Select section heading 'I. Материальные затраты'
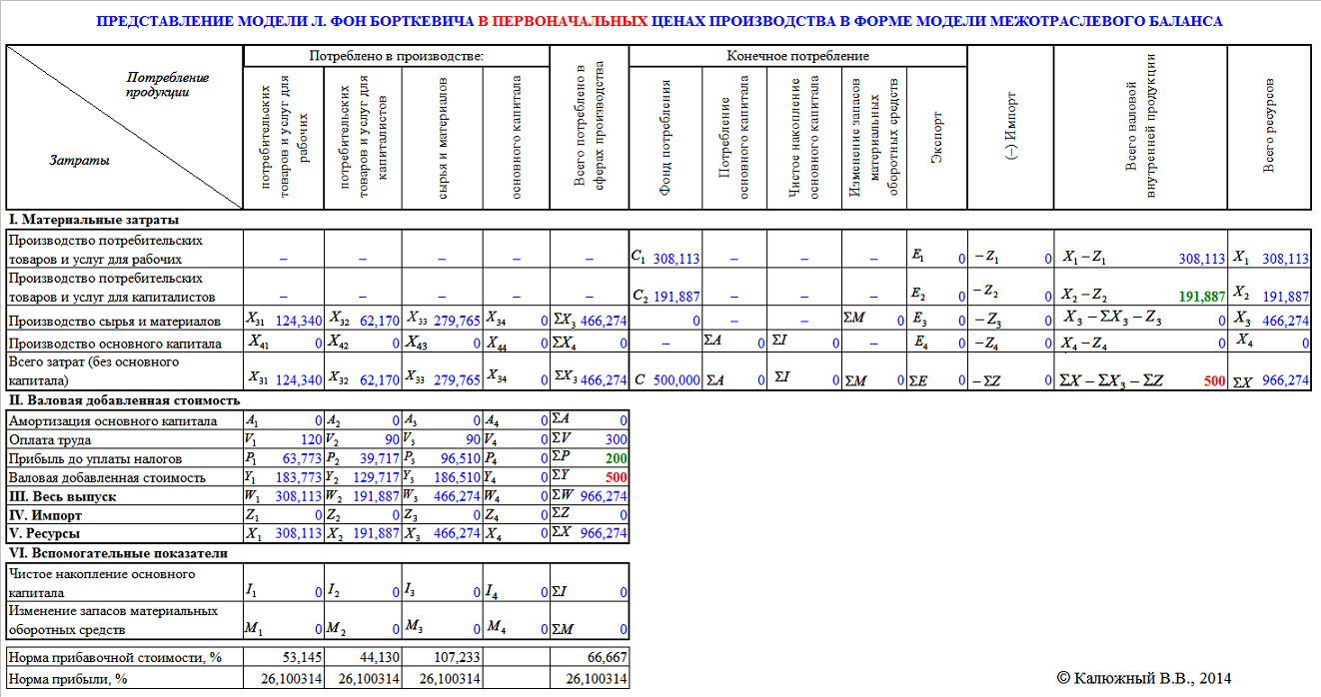Image resolution: width=1321 pixels, height=697 pixels. [x=93, y=220]
